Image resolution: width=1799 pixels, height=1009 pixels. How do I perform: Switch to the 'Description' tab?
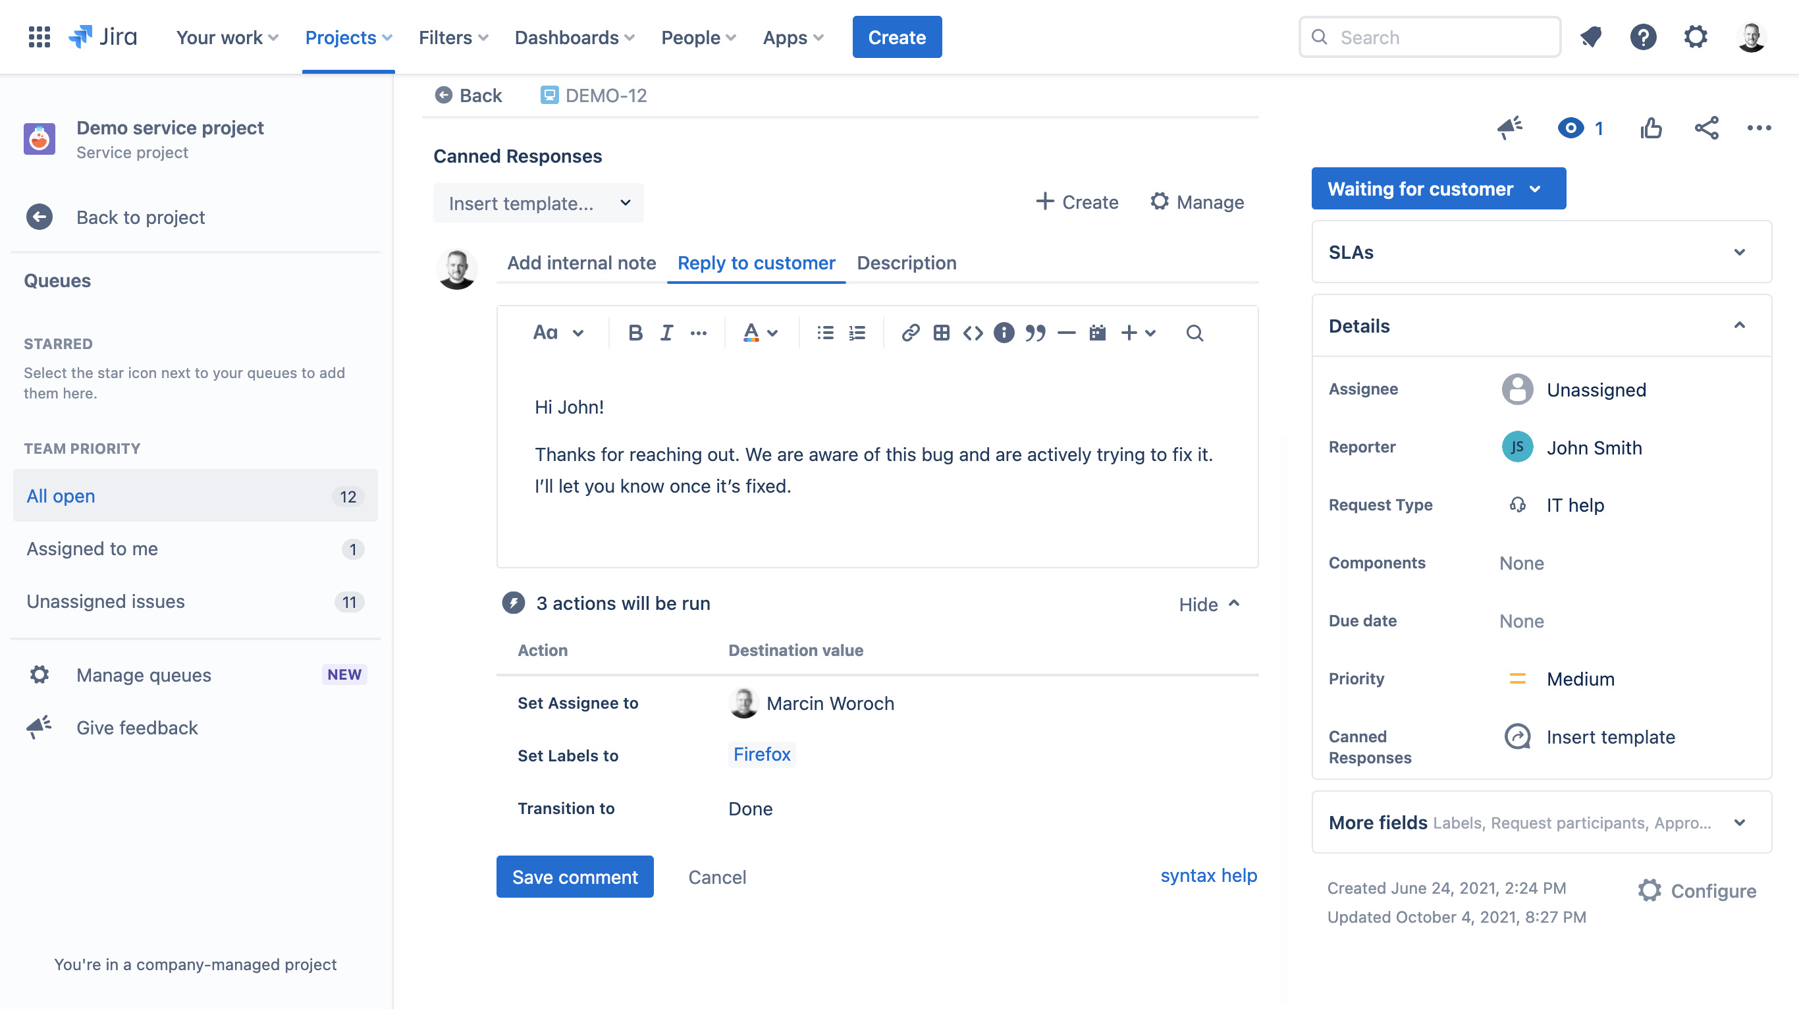click(907, 262)
